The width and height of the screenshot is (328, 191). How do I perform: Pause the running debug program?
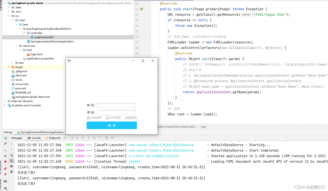pyautogui.click(x=5, y=156)
